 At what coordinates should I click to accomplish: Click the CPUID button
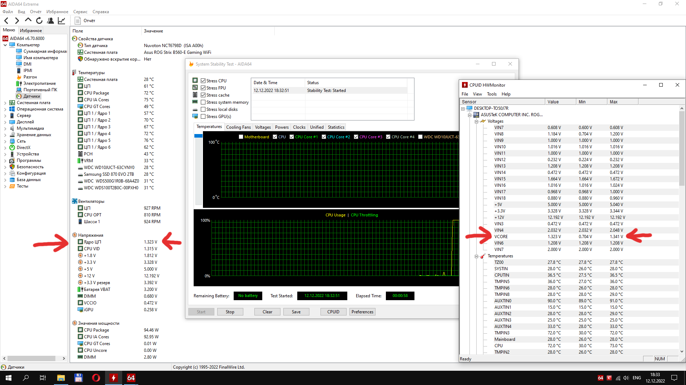click(x=333, y=312)
